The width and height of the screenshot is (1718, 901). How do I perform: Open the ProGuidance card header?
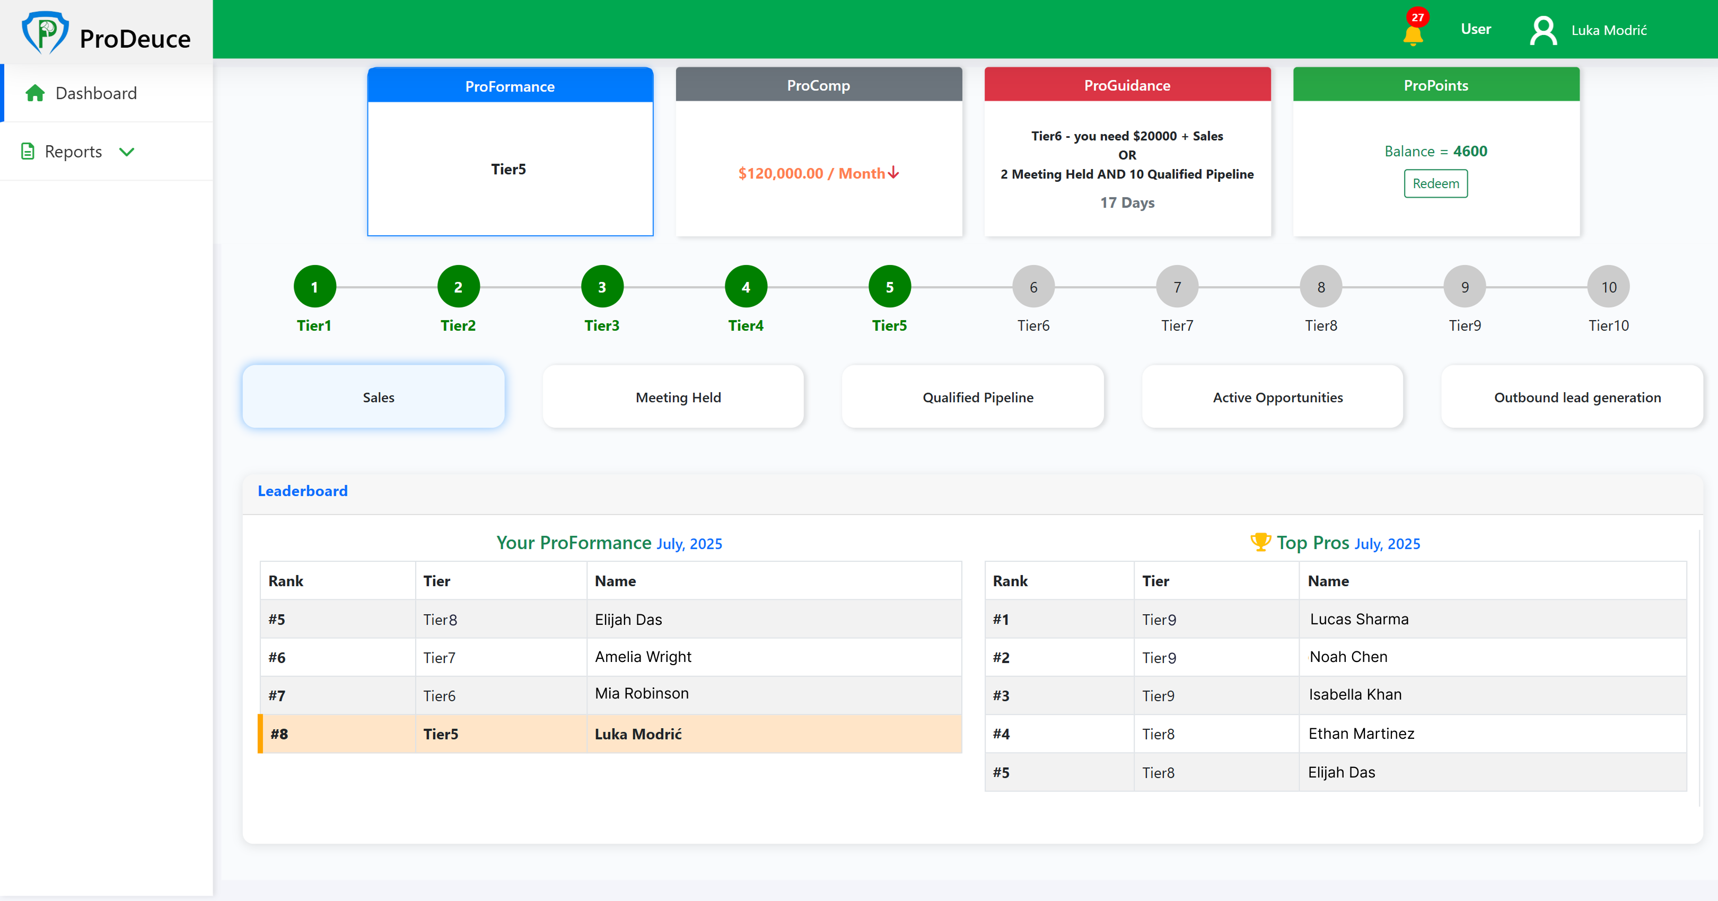coord(1127,85)
